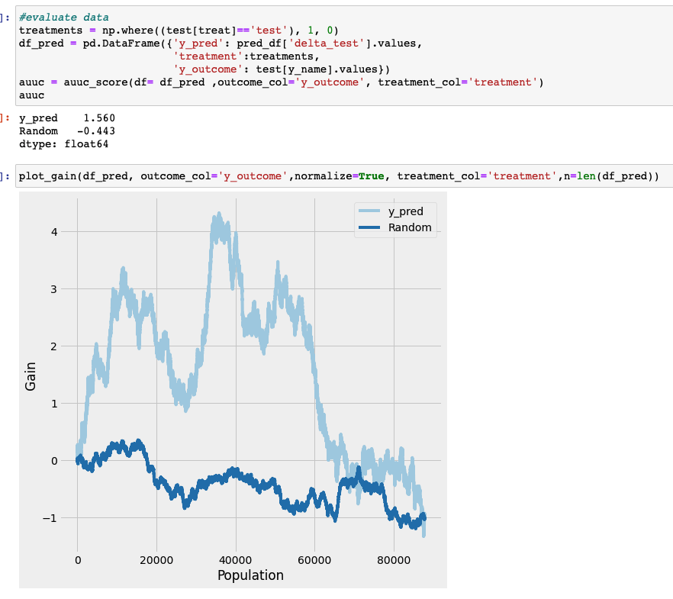Click the Population axis label
Viewport: 673px width, 599px height.
[250, 575]
